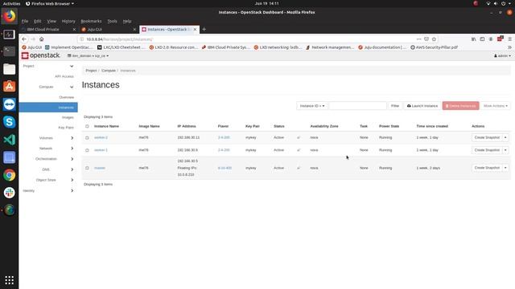Click Create Snapshot for master row
The image size is (515, 289).
click(x=487, y=168)
